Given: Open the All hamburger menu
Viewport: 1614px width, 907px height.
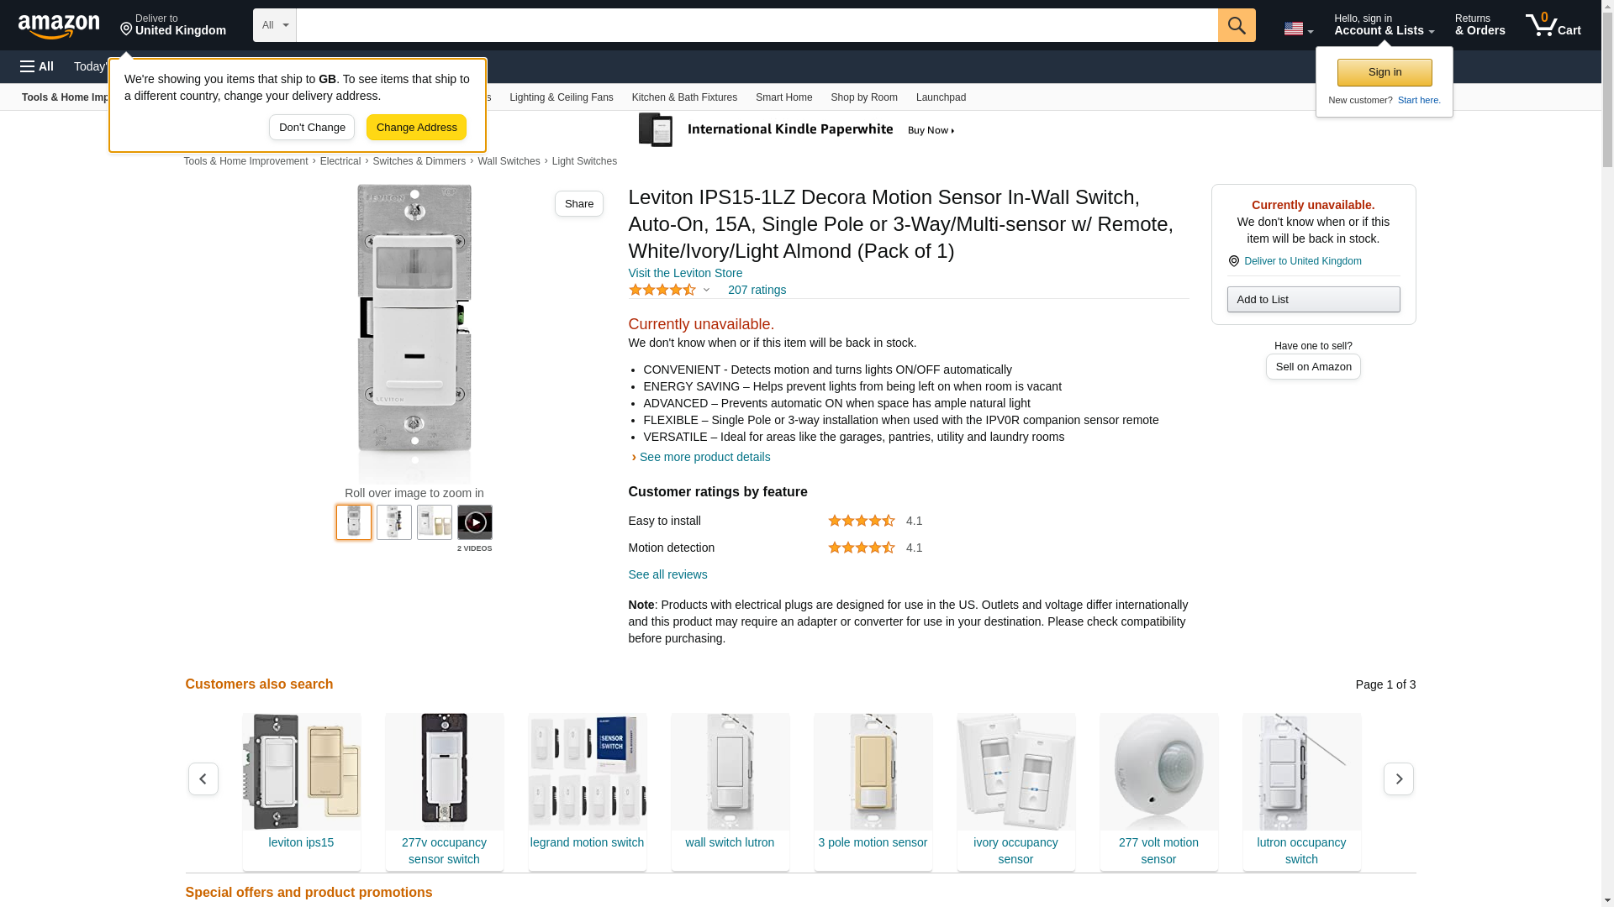Looking at the screenshot, I should tap(37, 66).
